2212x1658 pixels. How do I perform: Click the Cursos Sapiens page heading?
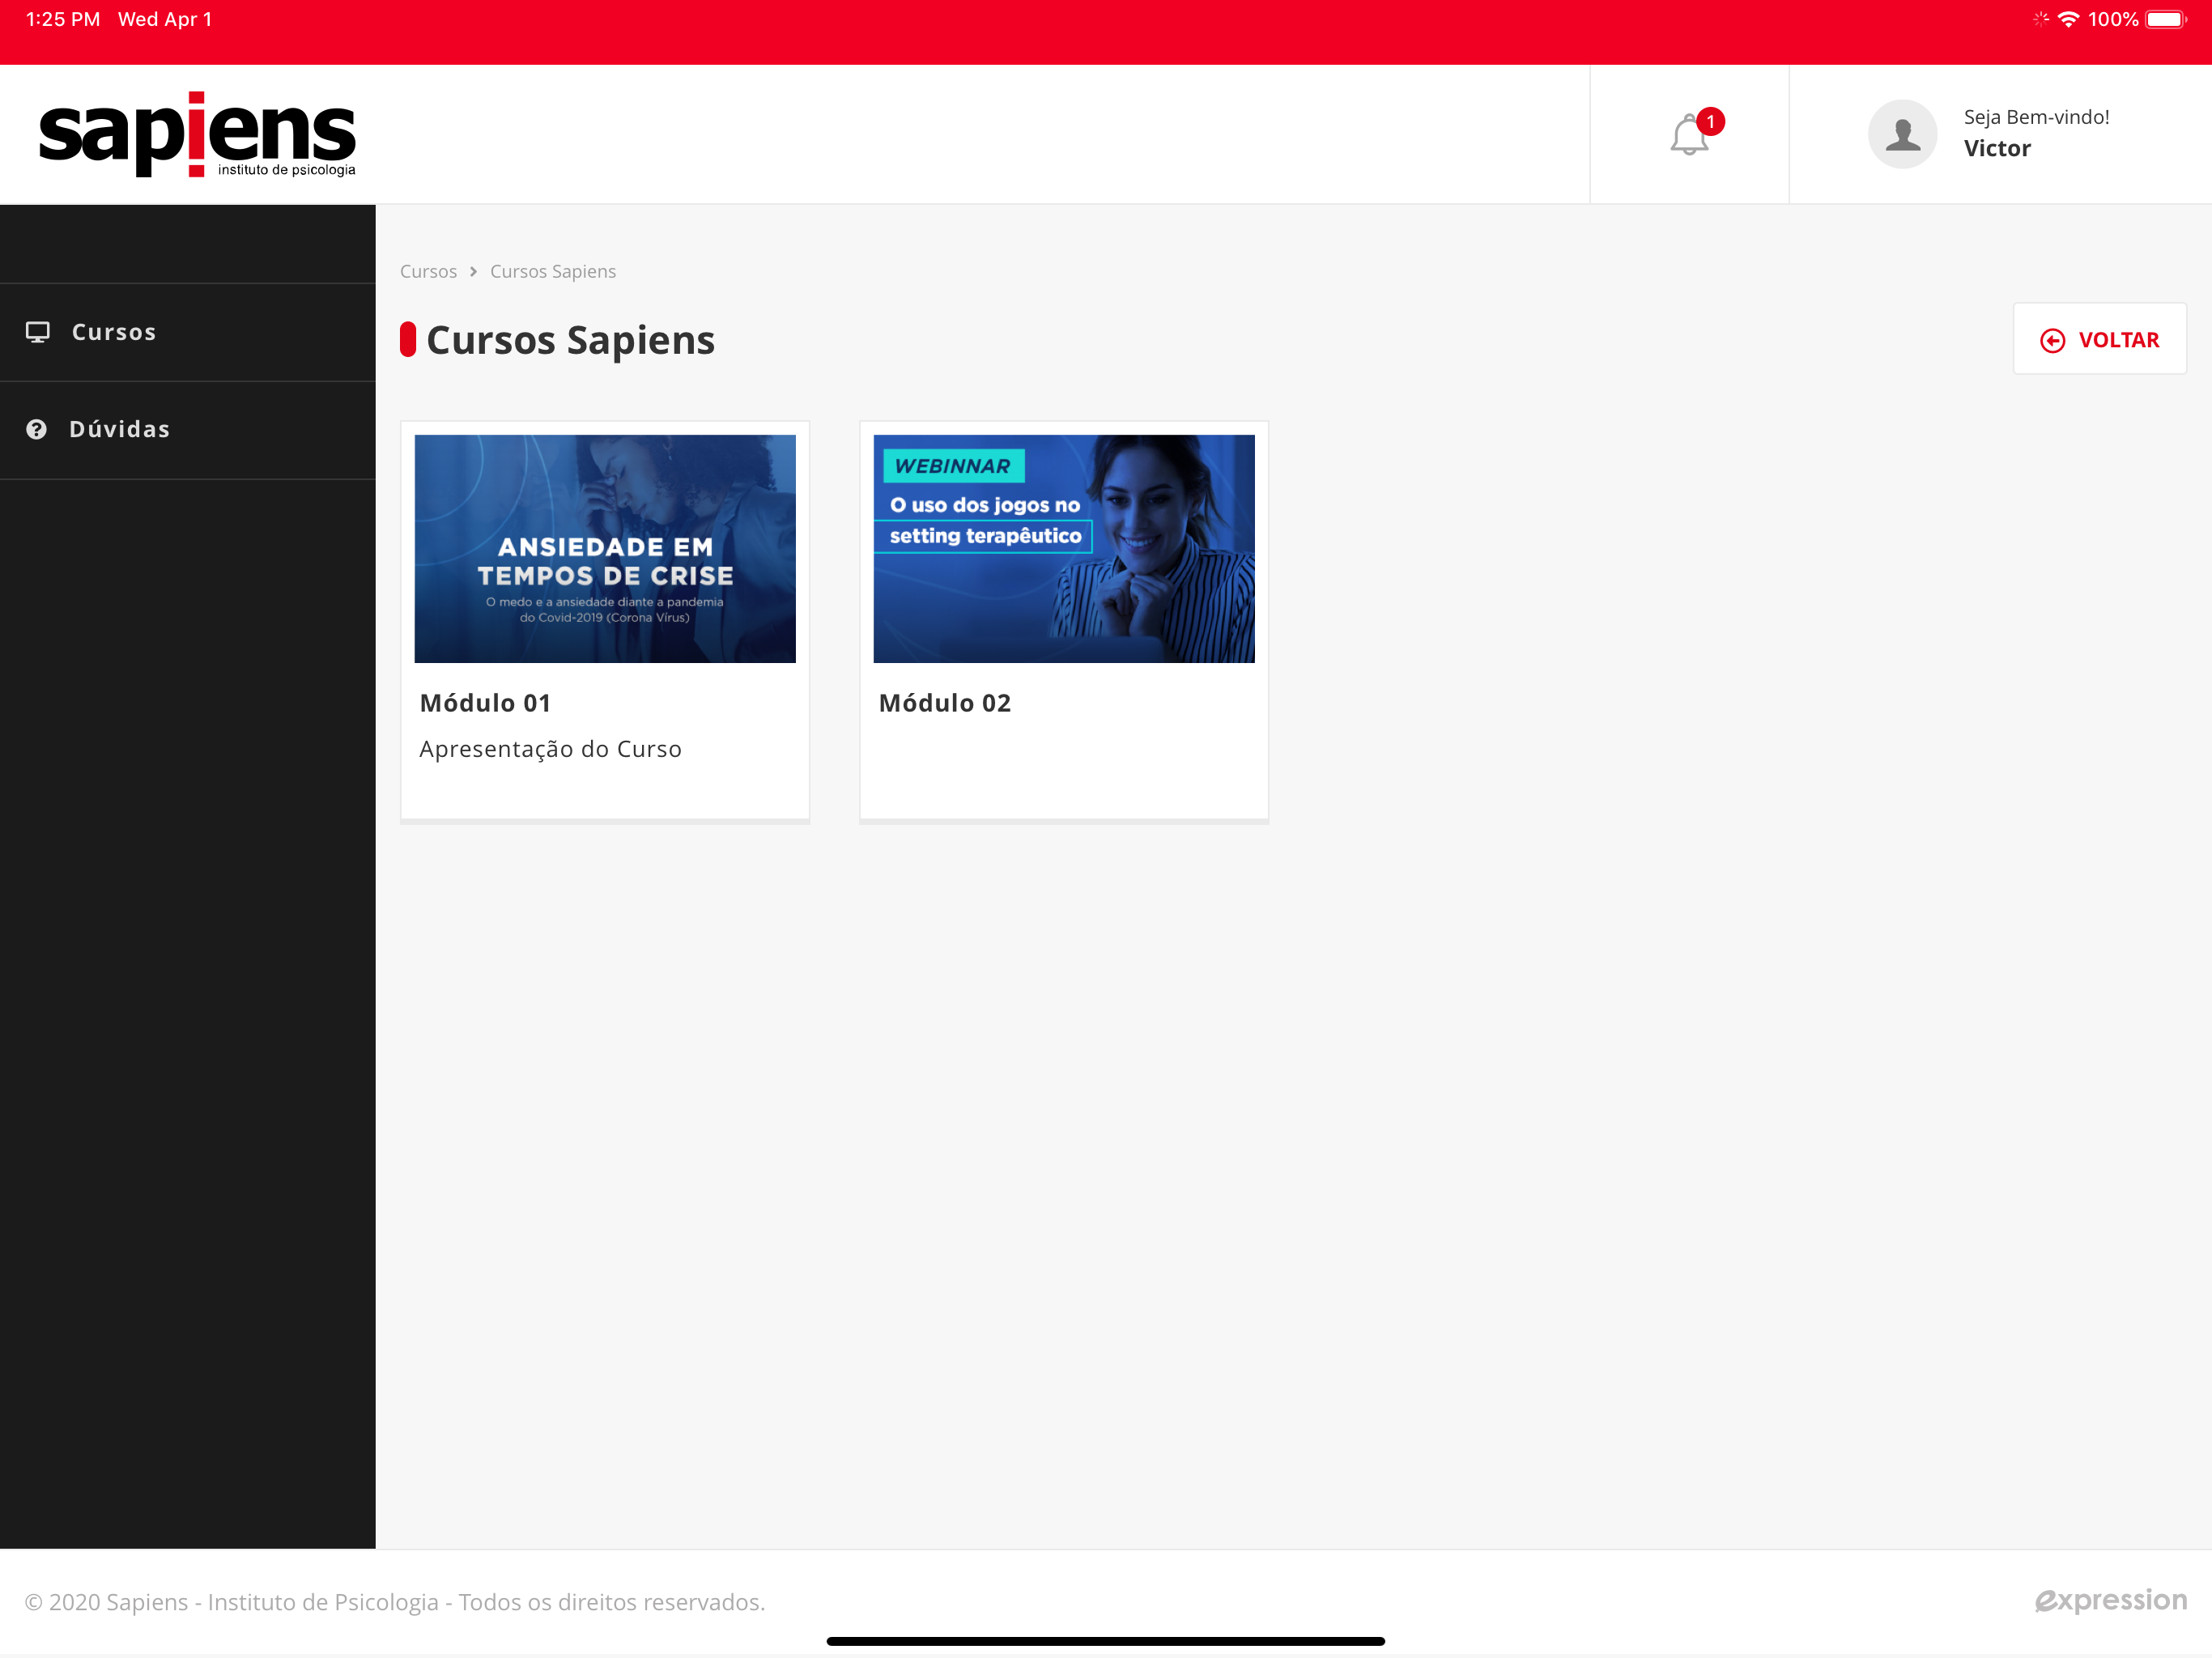click(570, 340)
